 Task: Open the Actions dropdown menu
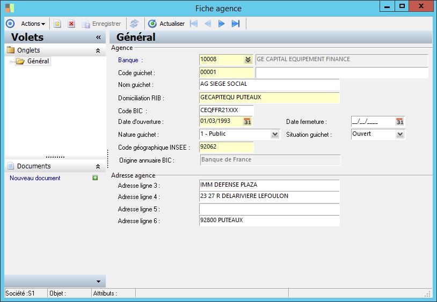pos(33,24)
